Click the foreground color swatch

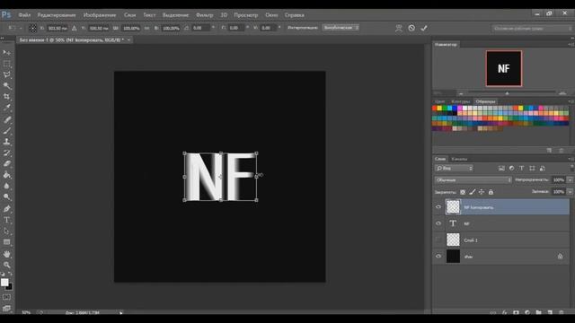(x=4, y=283)
